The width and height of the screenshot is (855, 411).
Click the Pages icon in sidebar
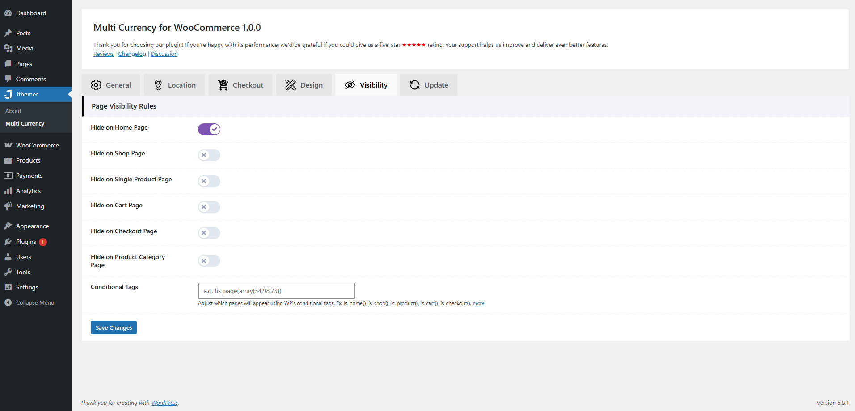coord(8,64)
